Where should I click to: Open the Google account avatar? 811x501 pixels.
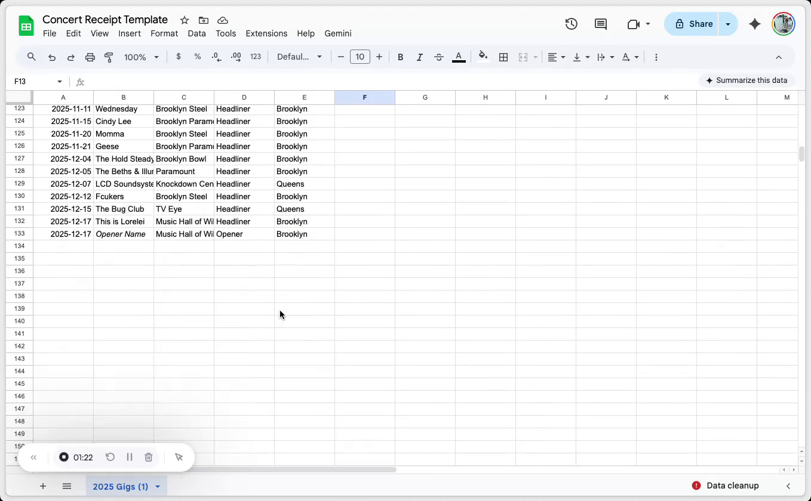[784, 24]
